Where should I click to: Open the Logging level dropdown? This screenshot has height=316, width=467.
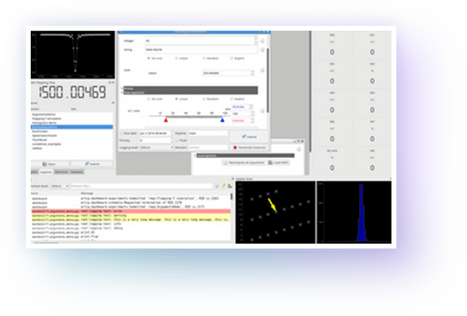point(156,147)
